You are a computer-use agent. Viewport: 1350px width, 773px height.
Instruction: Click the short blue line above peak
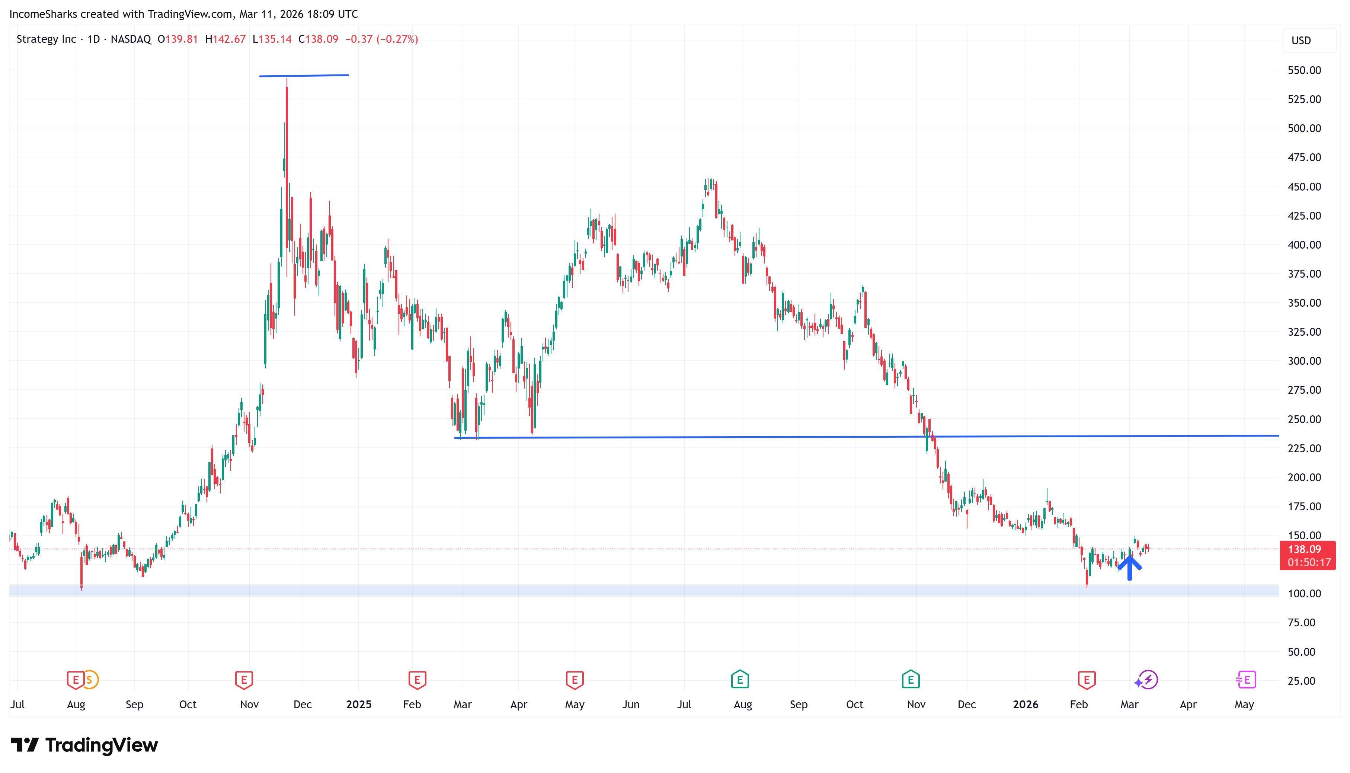[x=304, y=76]
